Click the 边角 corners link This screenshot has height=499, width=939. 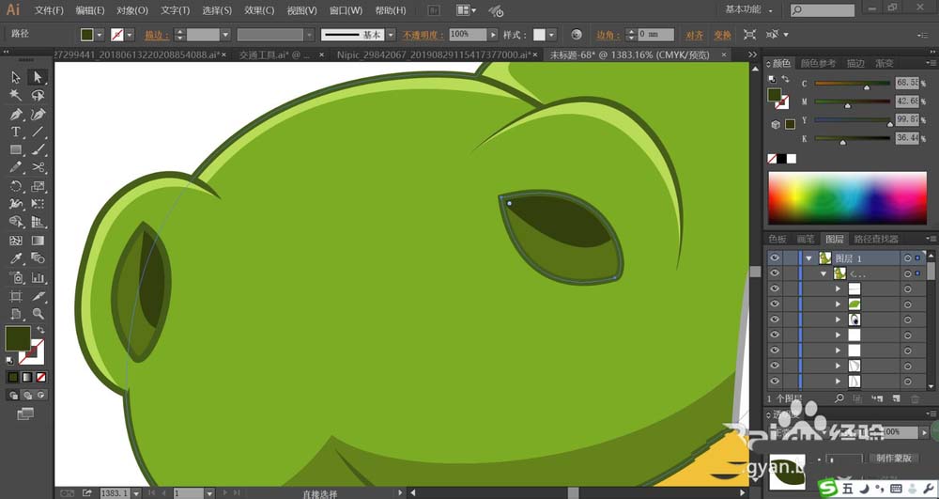(608, 35)
